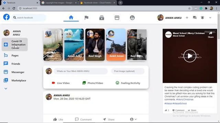Open Ravi Singh story card
This screenshot has width=220, height=123.
tap(95, 45)
